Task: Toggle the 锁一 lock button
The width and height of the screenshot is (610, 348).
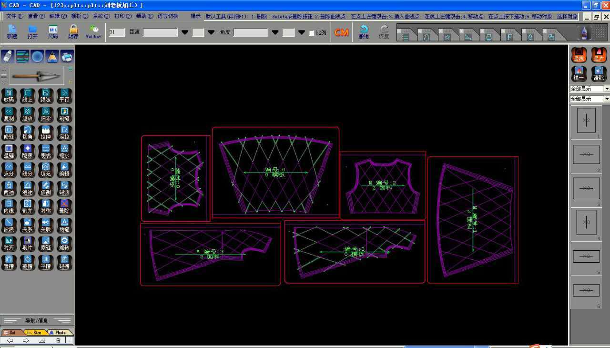Action: coord(579,74)
